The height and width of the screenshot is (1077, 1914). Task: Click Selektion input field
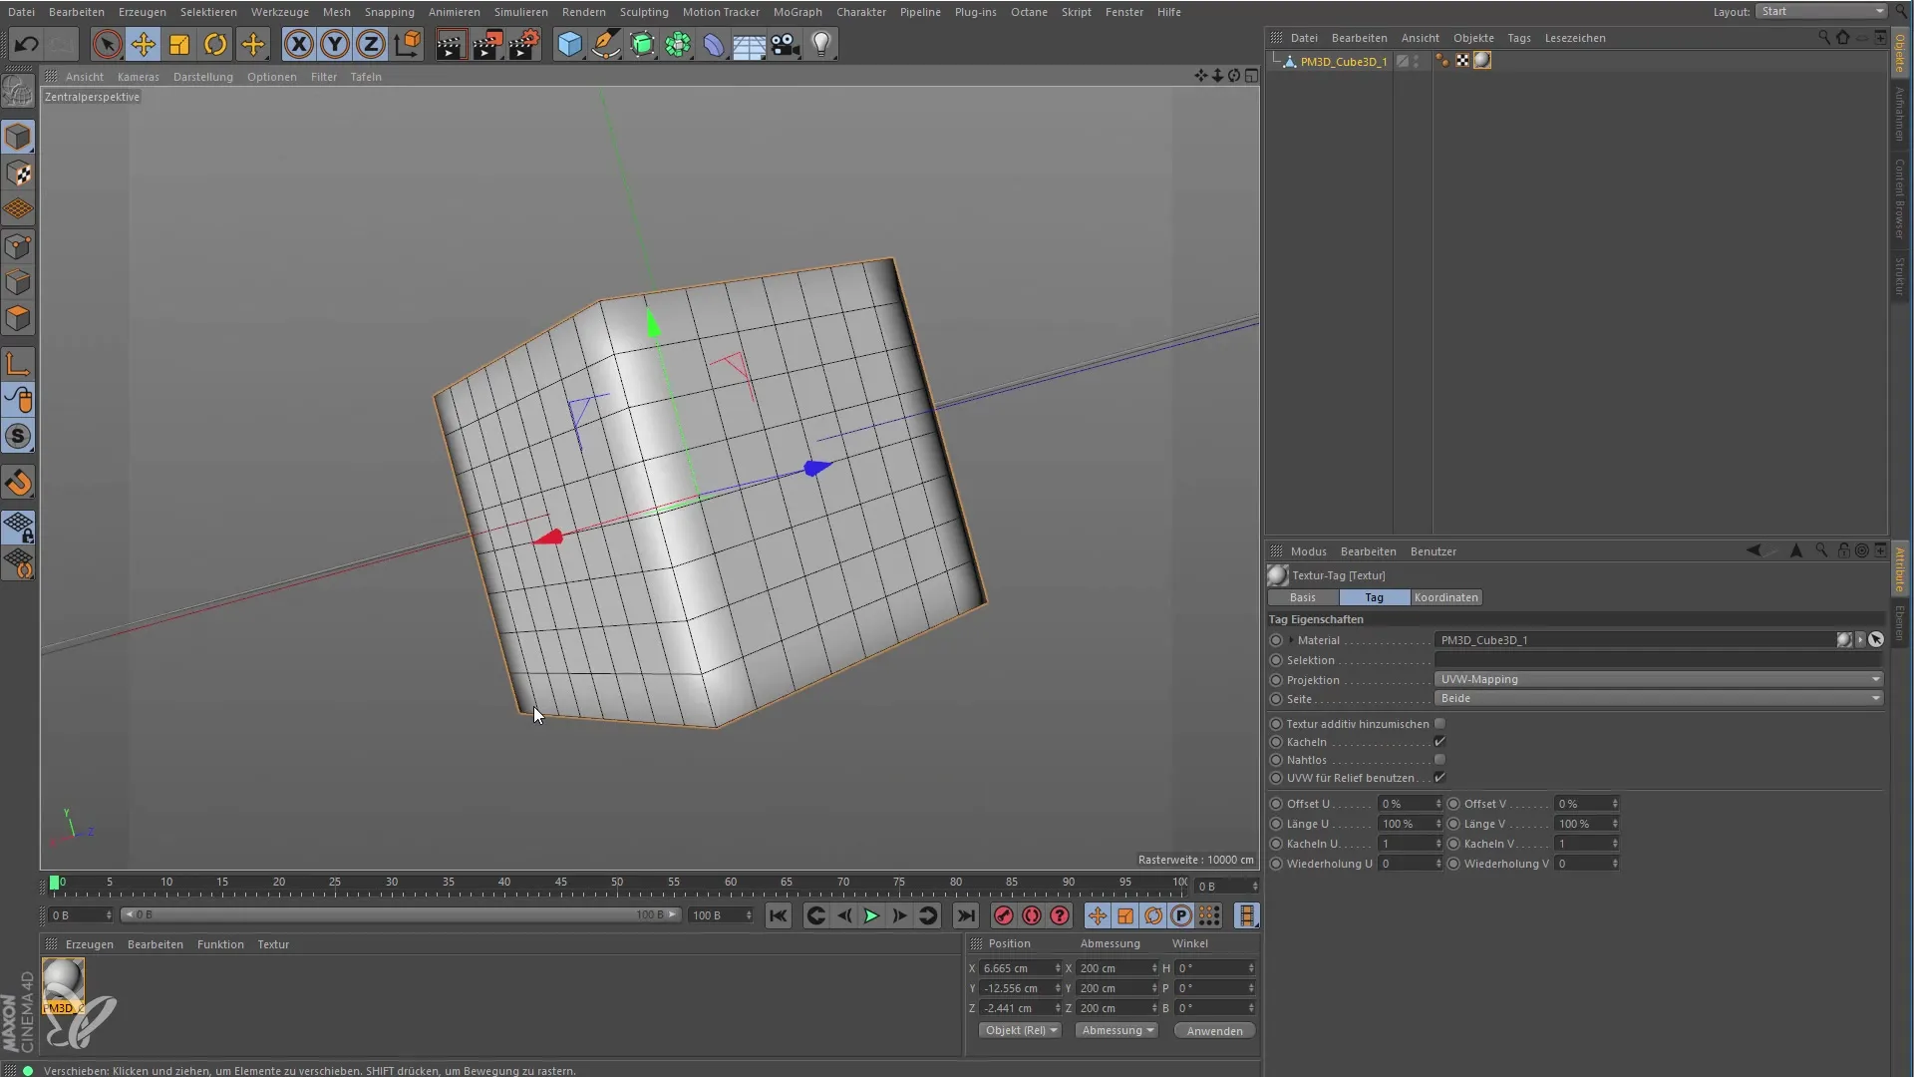[x=1659, y=660]
